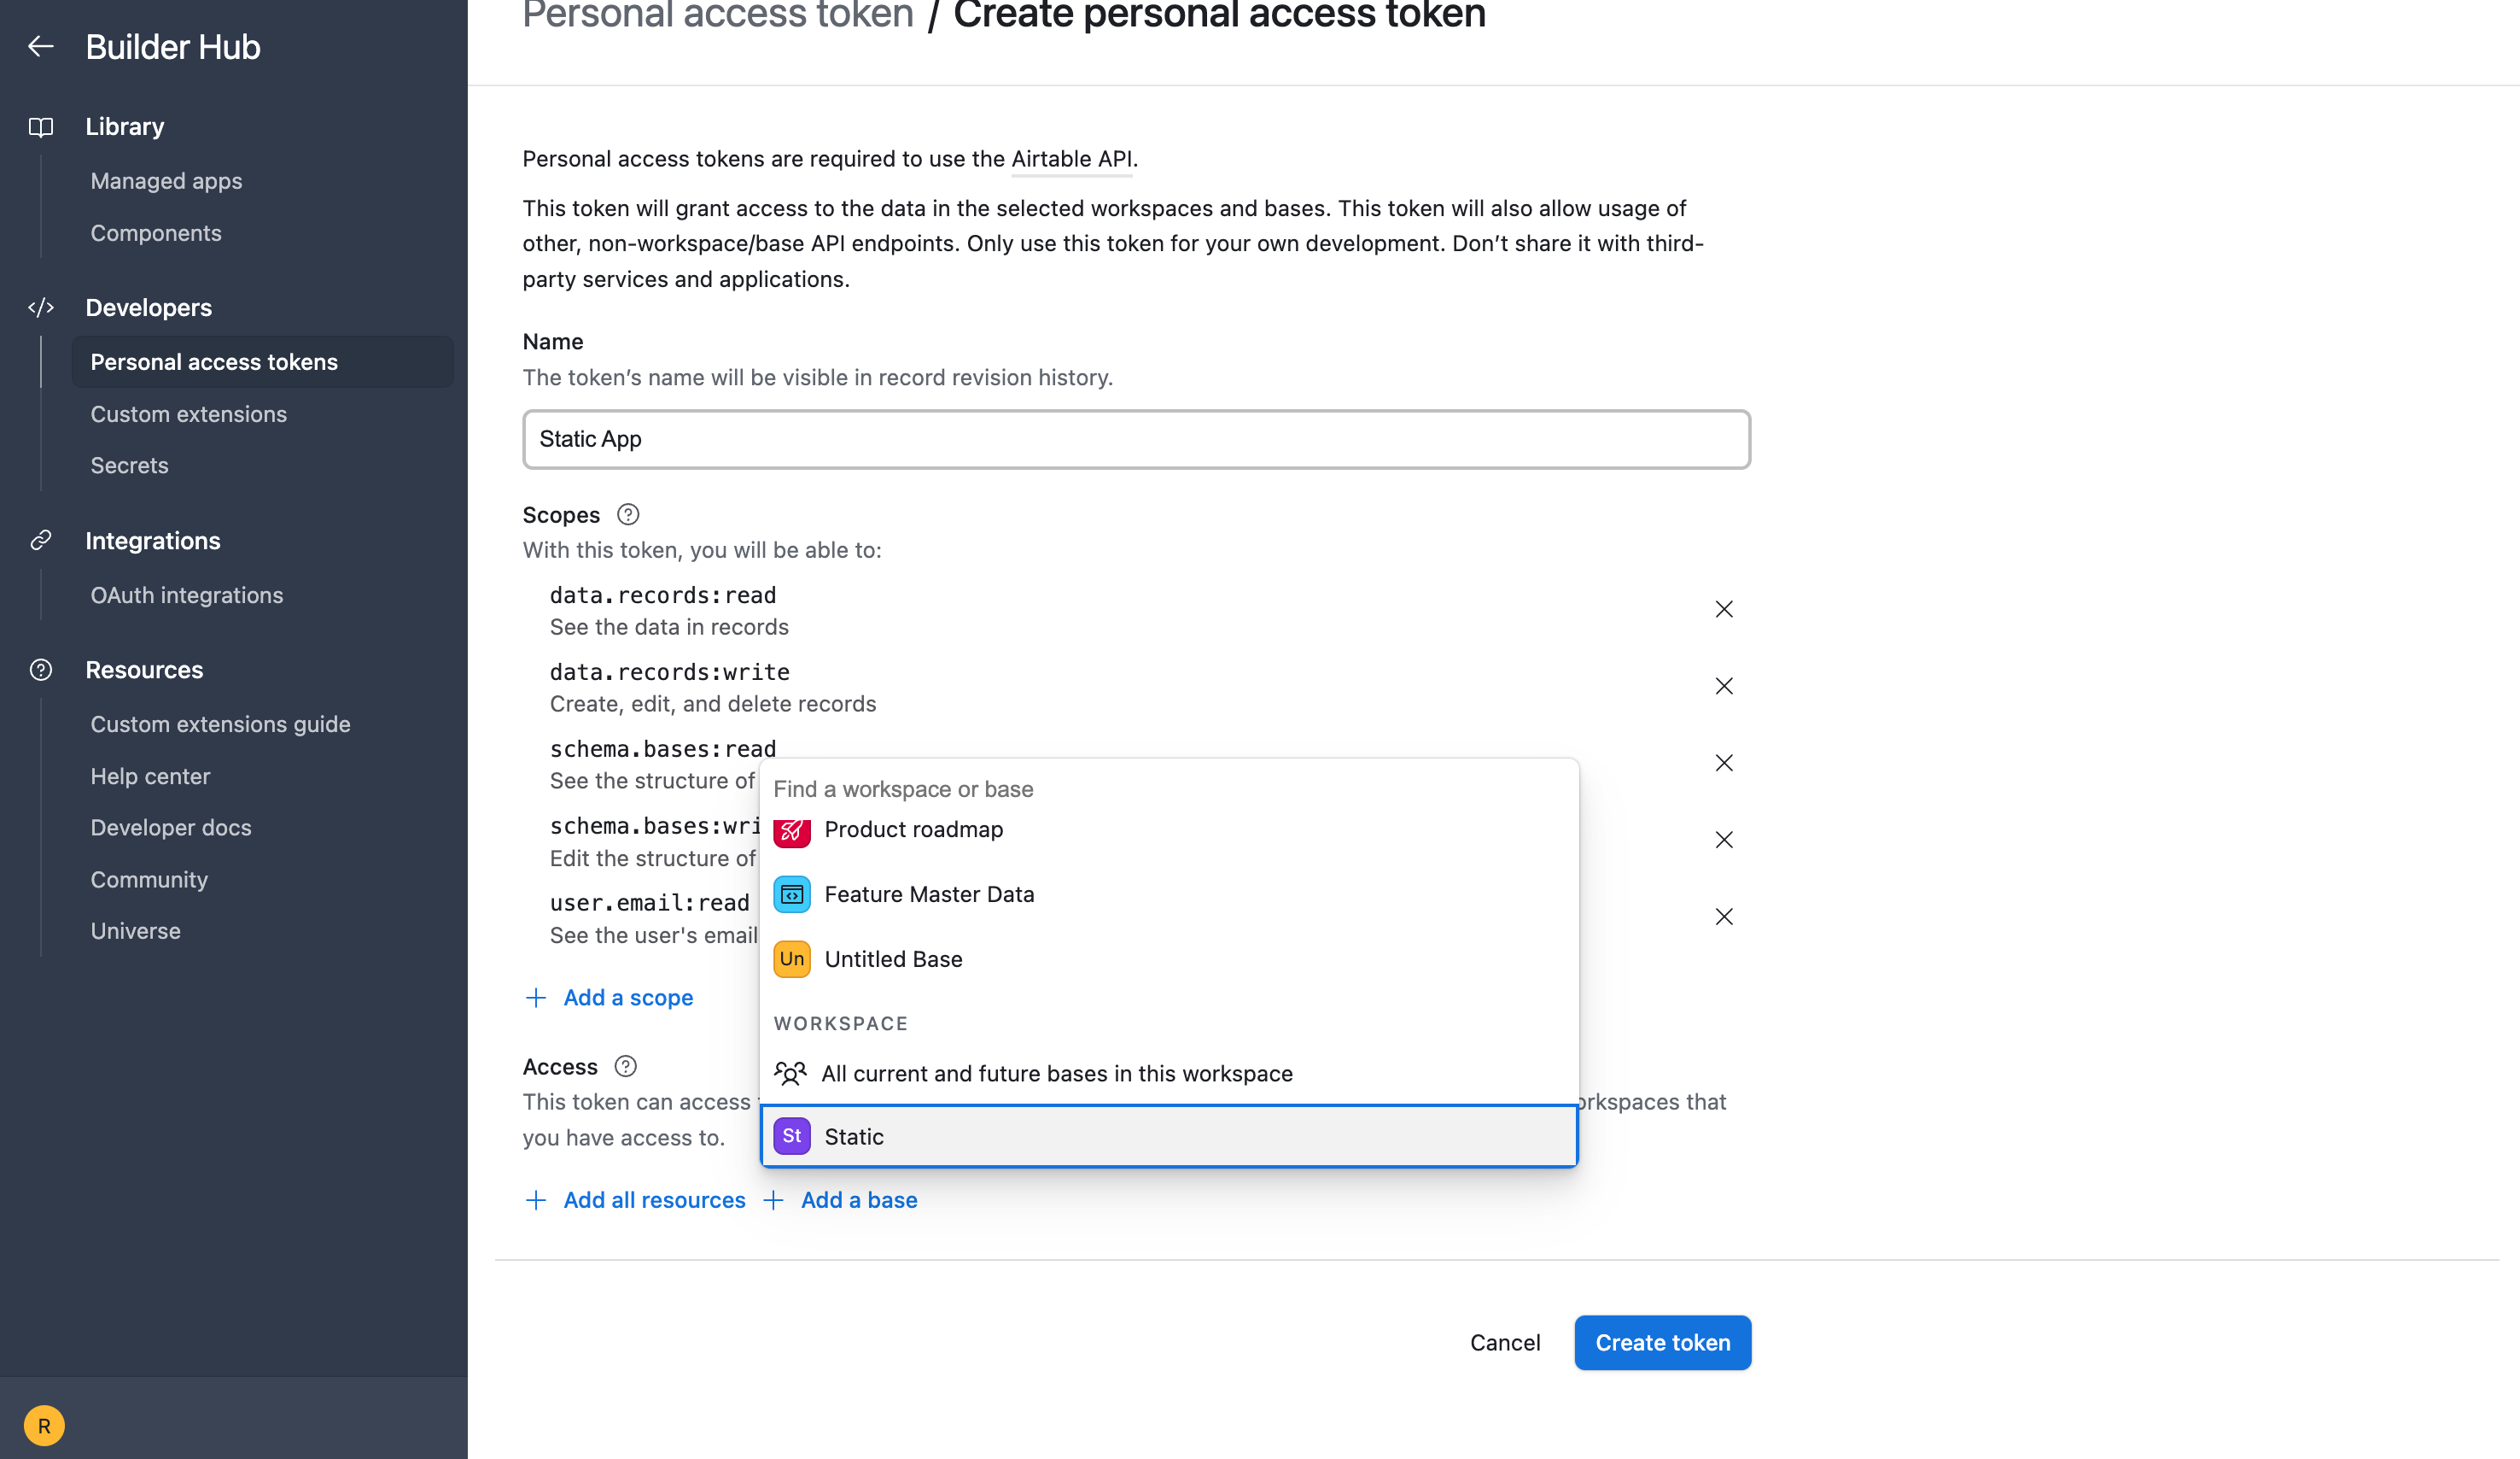Click the Create token button

(1661, 1343)
